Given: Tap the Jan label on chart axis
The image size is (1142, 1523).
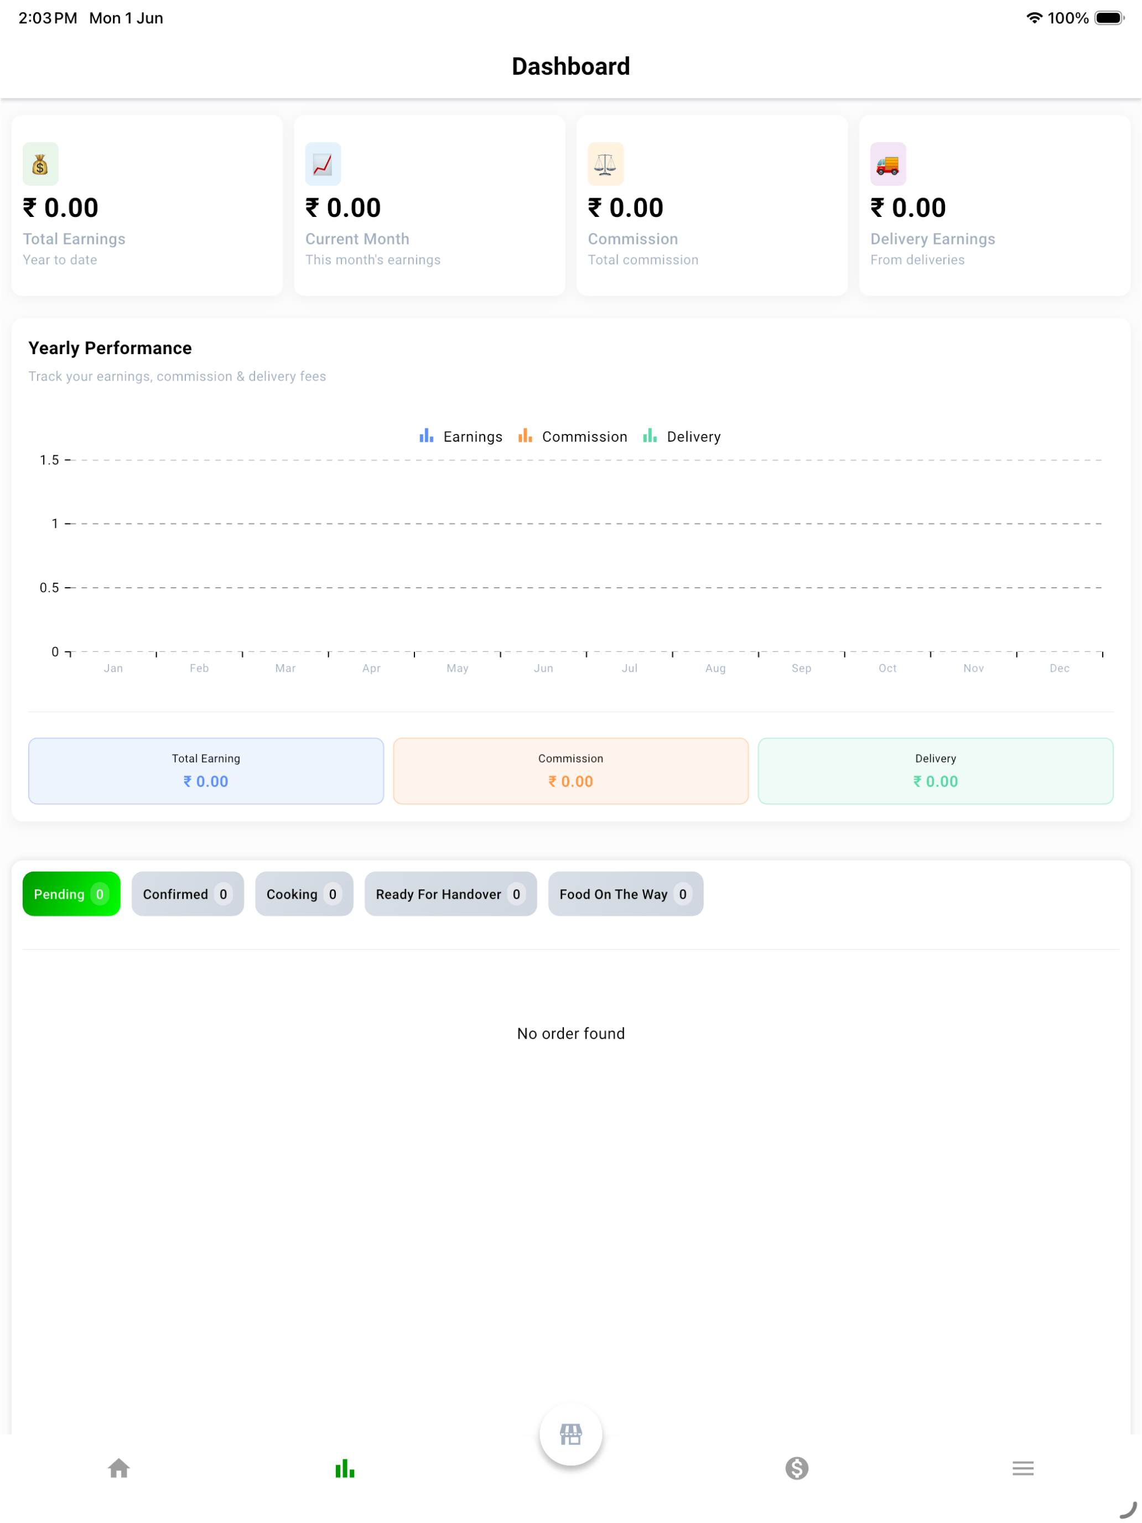Looking at the screenshot, I should (x=113, y=668).
